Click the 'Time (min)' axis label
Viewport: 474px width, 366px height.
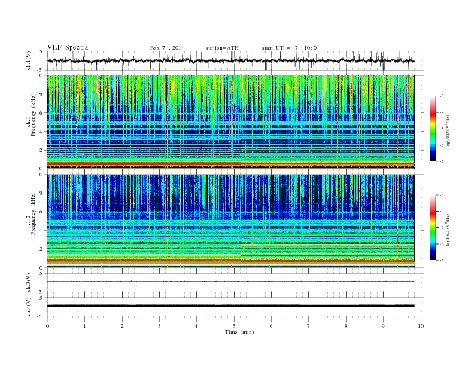[x=239, y=332]
